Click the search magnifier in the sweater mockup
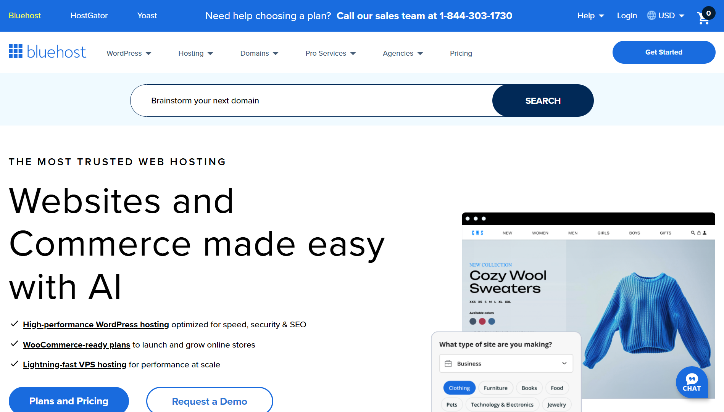This screenshot has height=412, width=724. tap(693, 233)
